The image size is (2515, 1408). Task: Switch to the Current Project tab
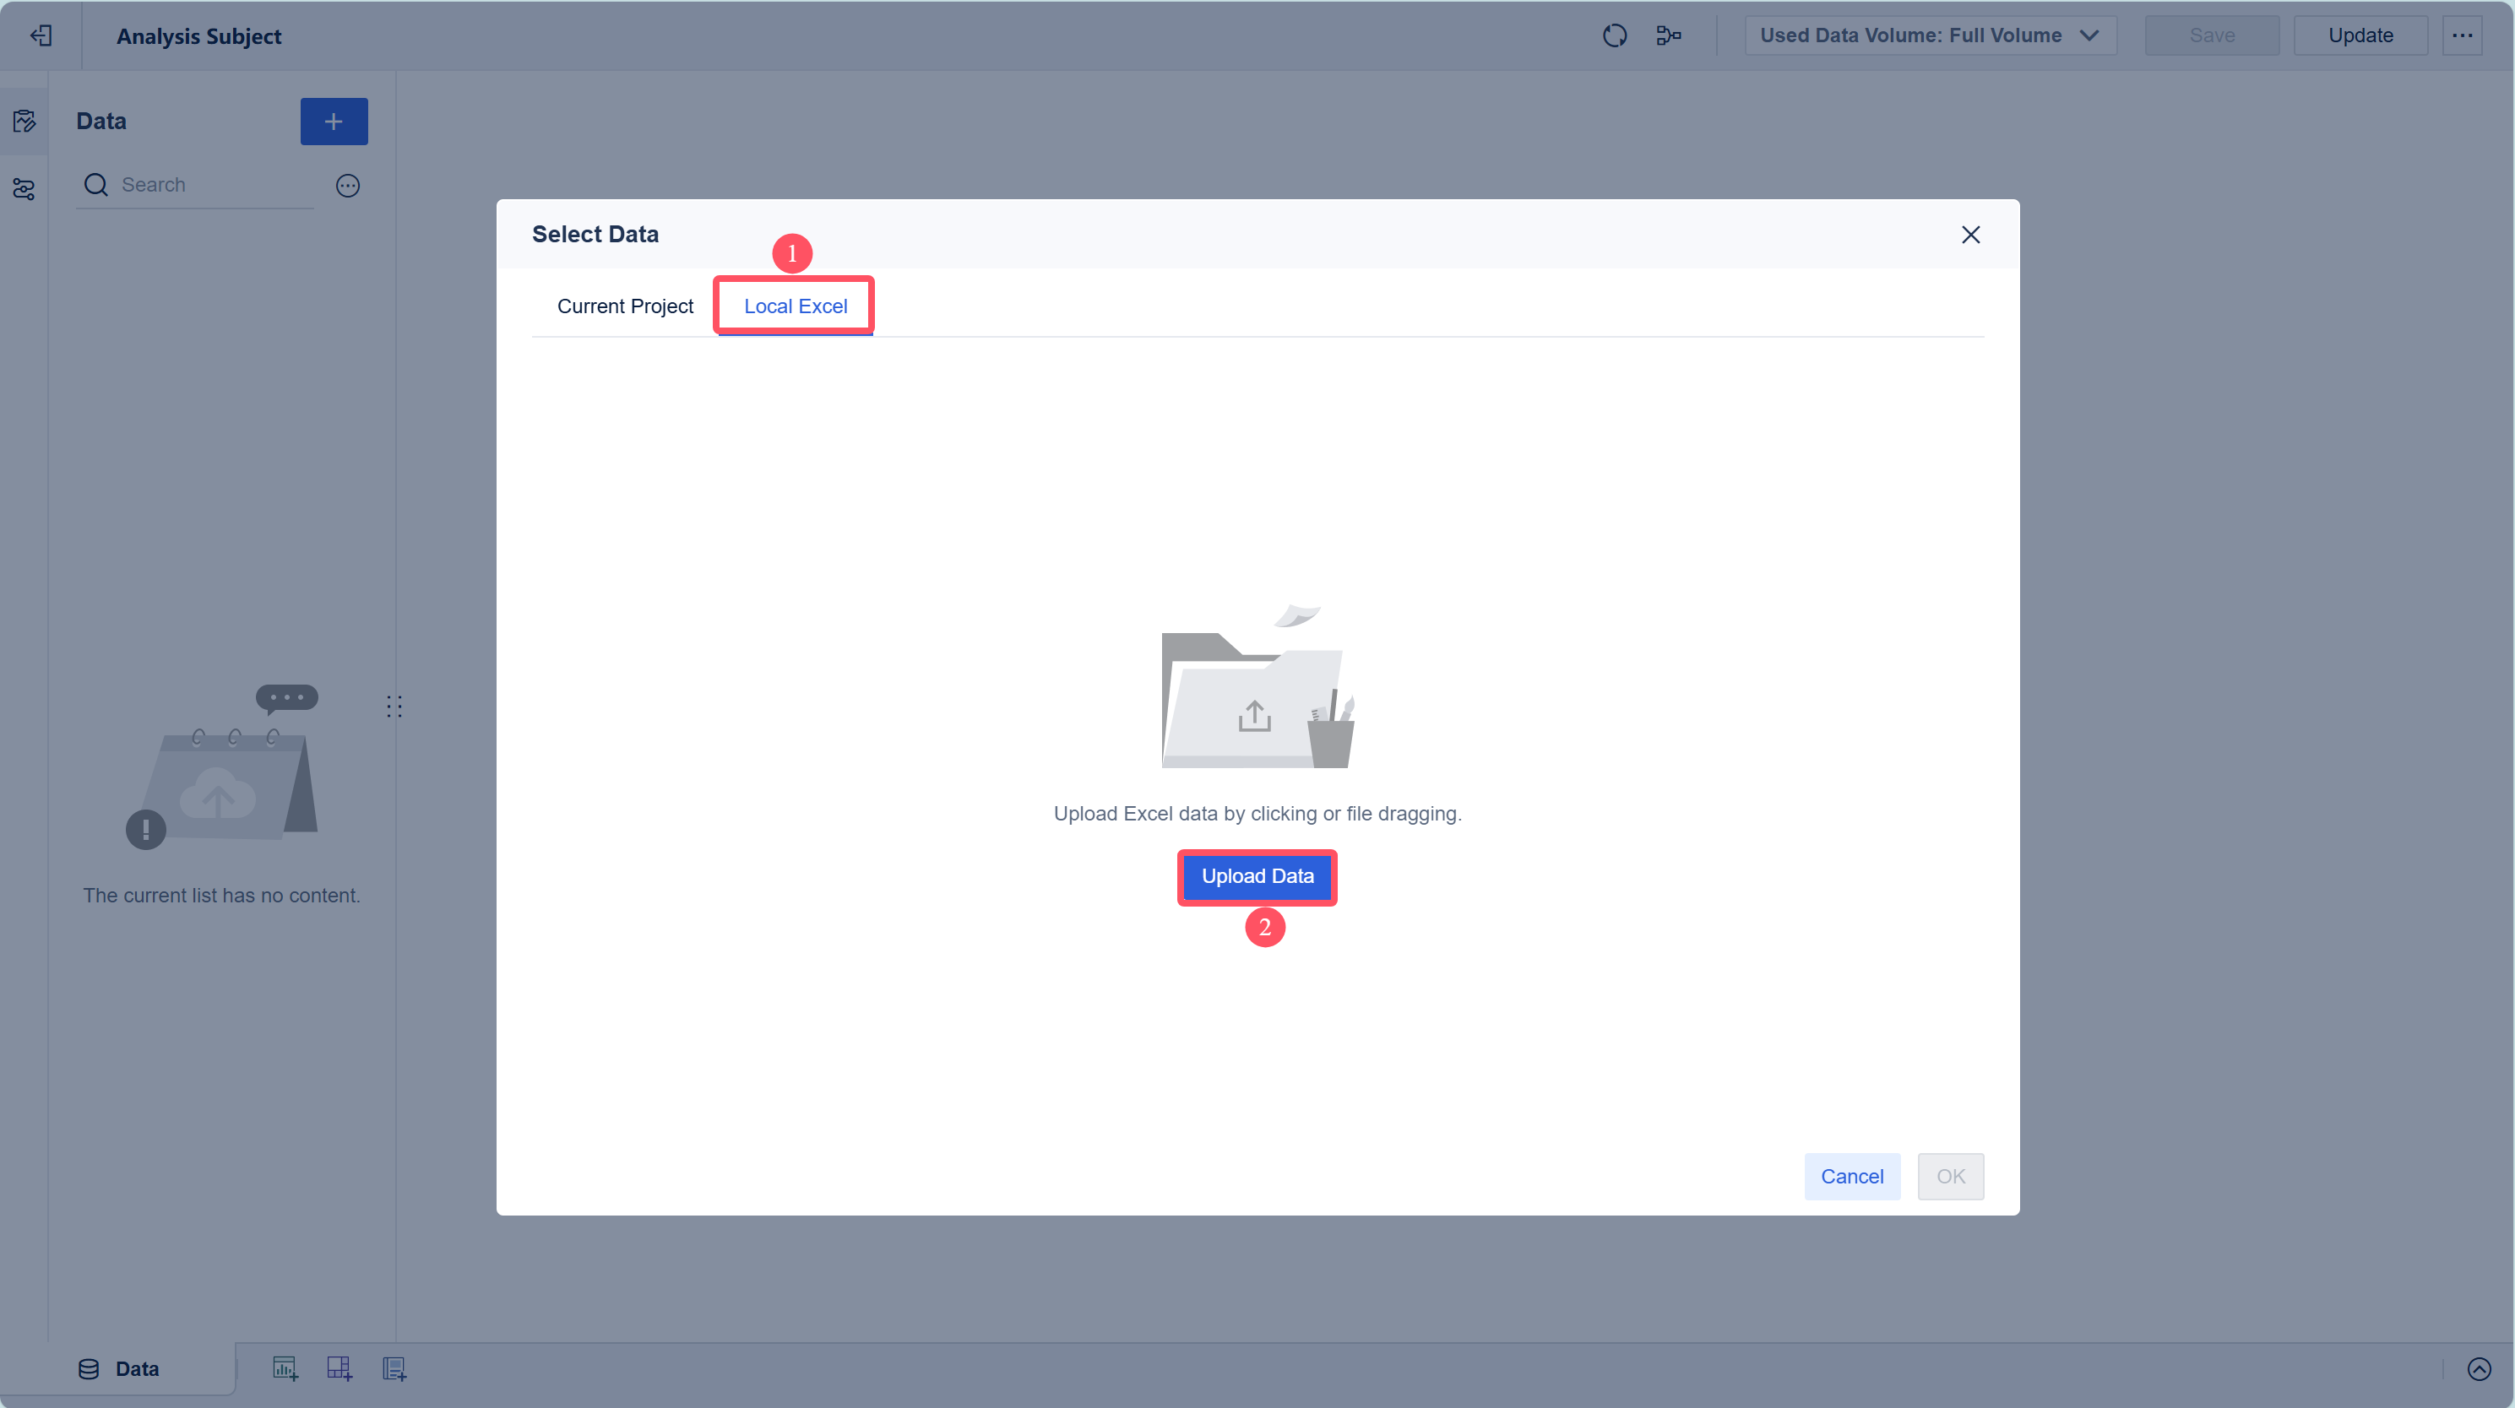625,306
